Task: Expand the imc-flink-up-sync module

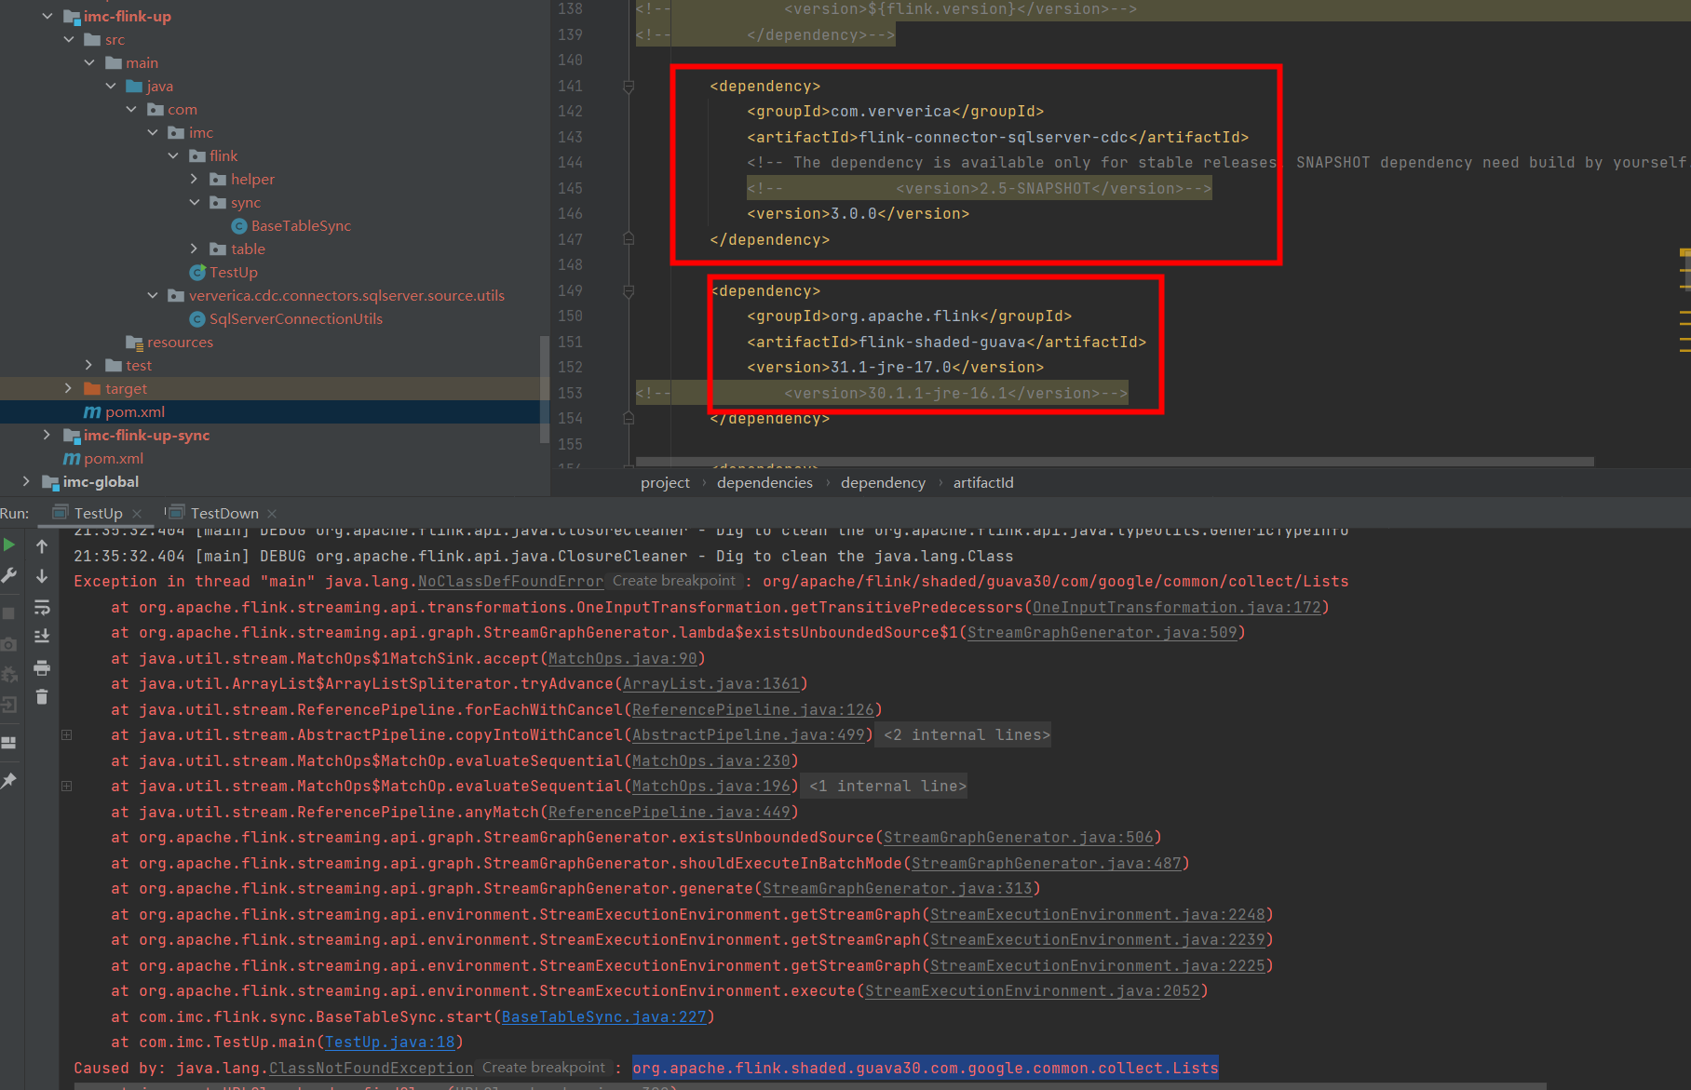Action: click(47, 435)
